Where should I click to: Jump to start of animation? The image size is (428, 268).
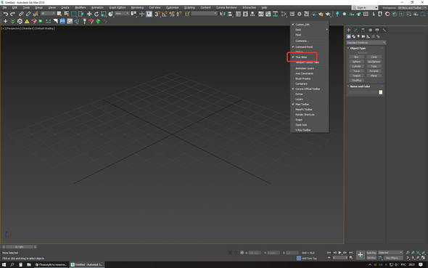329,253
